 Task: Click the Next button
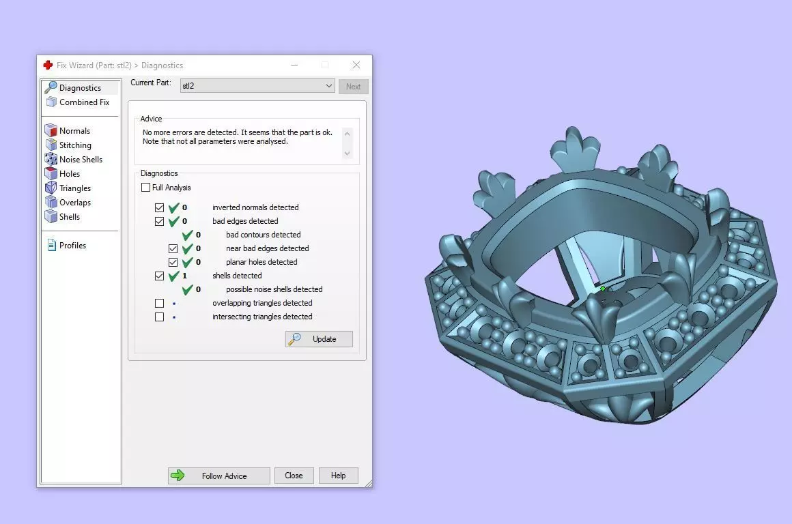click(353, 87)
